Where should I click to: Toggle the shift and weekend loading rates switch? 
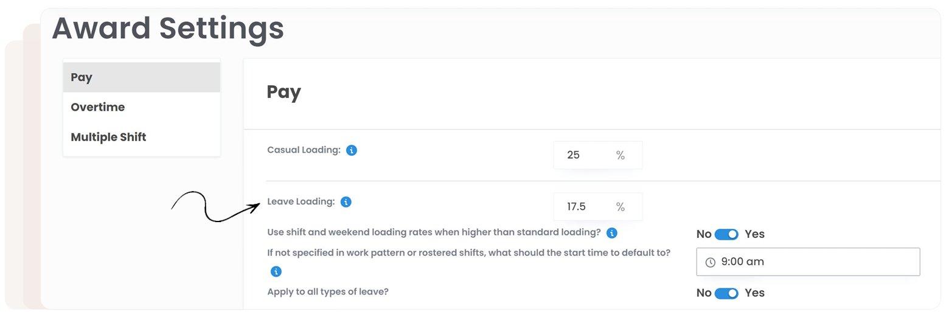click(726, 234)
